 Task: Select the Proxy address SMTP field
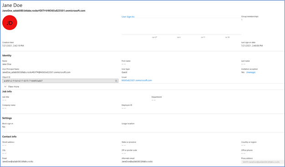pos(262,162)
